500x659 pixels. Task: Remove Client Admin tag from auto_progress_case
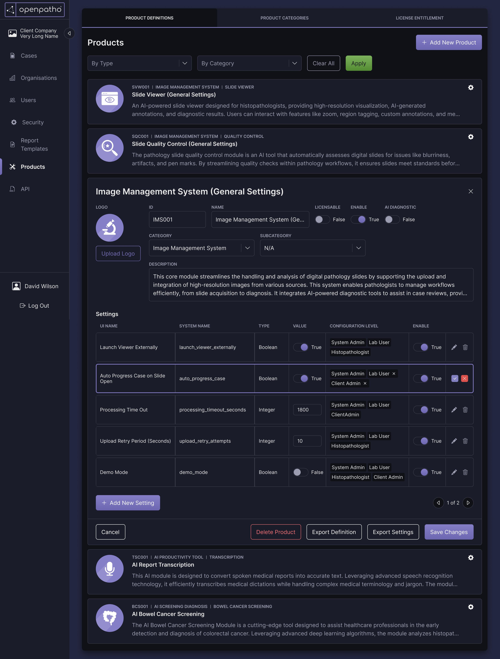click(x=365, y=383)
